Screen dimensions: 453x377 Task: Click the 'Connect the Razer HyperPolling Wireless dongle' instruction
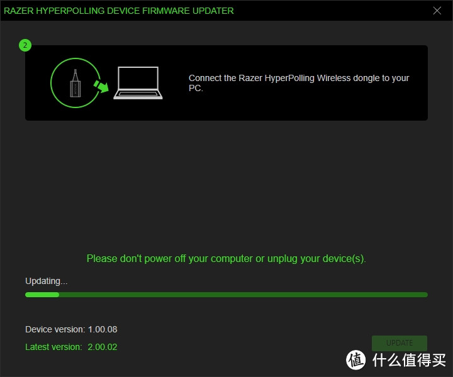click(299, 83)
